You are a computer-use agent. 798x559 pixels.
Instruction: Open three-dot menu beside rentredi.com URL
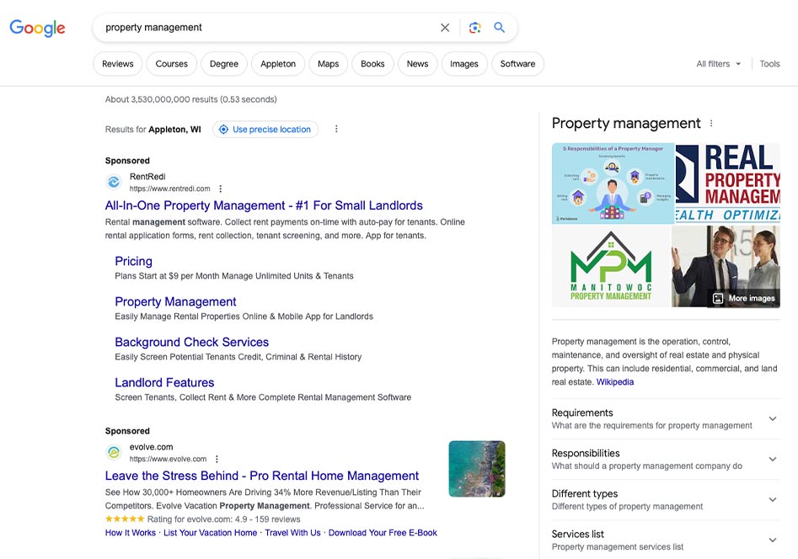[221, 189]
